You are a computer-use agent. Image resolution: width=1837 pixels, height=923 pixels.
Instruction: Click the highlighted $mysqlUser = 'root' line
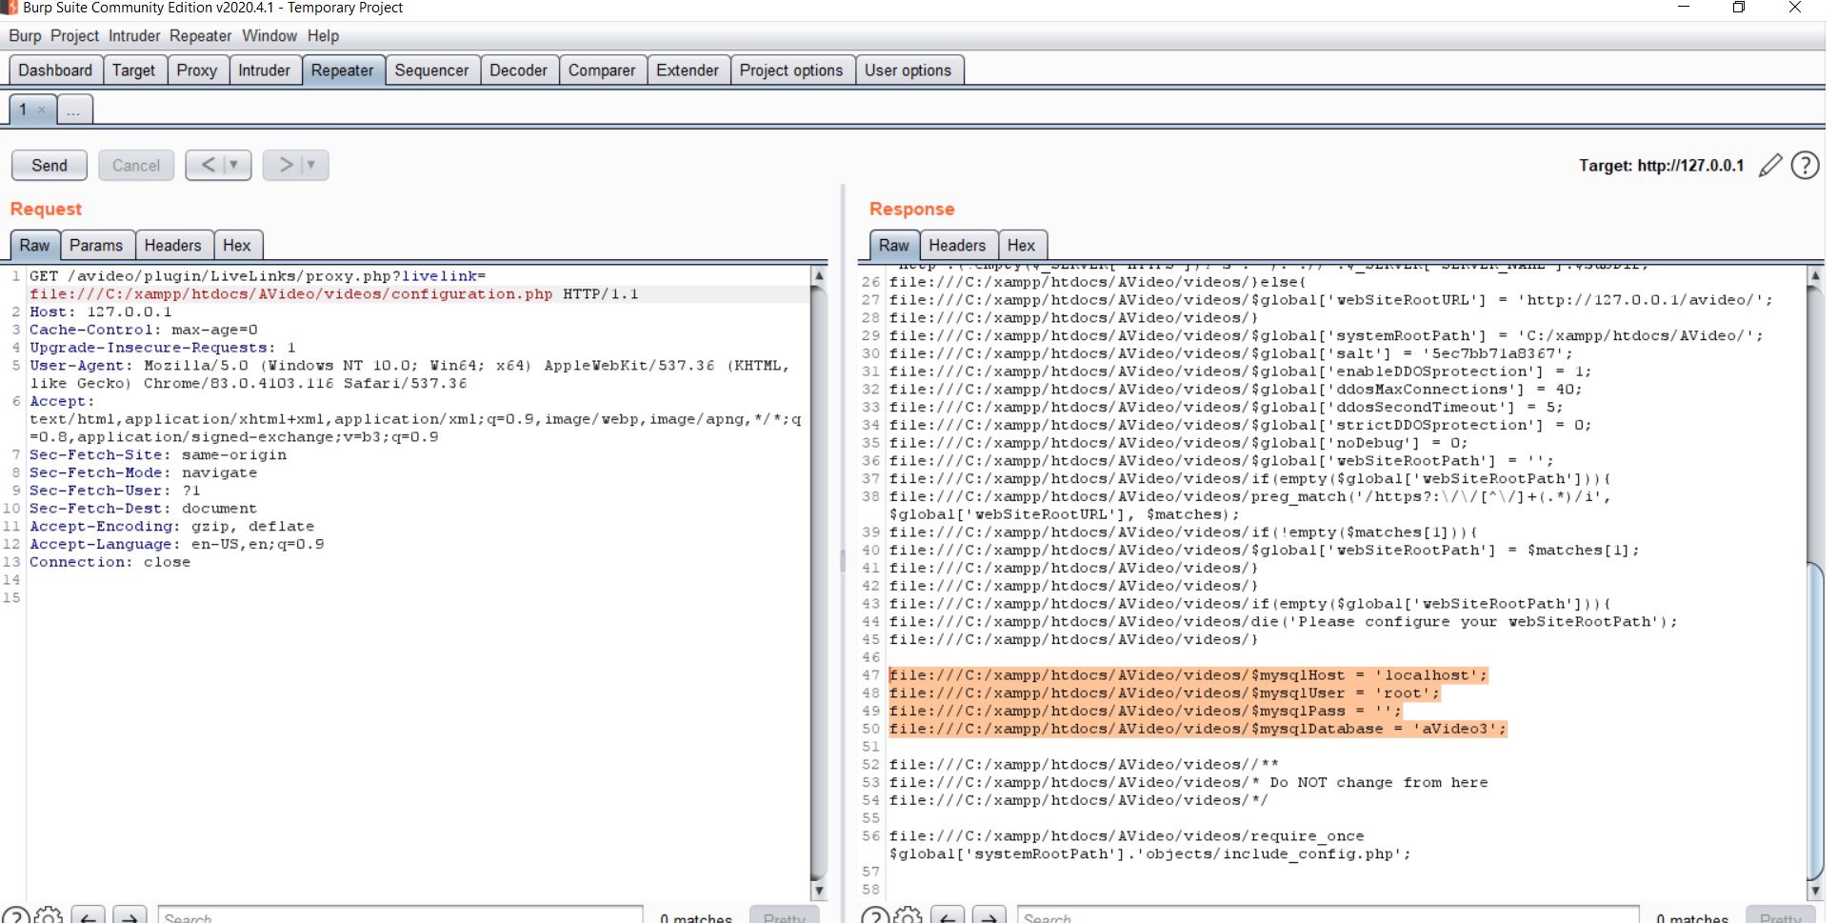1166,693
